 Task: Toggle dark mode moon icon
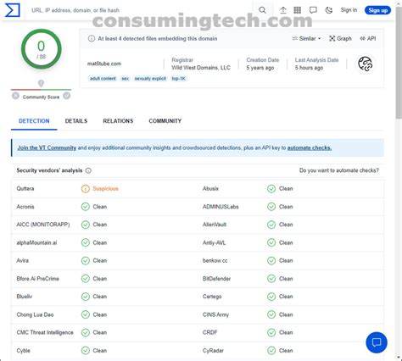[x=329, y=10]
